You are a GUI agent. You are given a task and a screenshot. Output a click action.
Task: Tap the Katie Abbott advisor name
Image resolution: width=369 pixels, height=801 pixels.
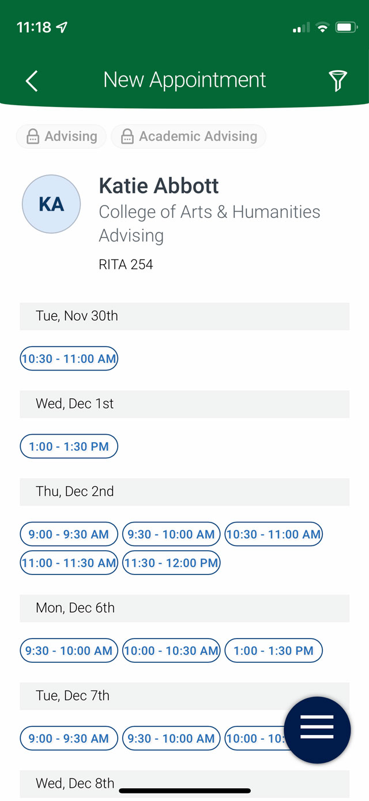[x=159, y=186]
